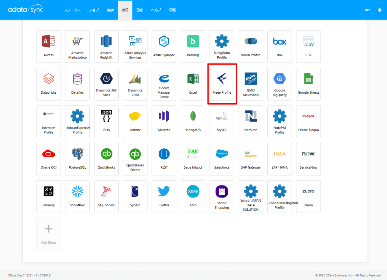Open the 情報 menu item
387x280 pixels.
point(173,10)
